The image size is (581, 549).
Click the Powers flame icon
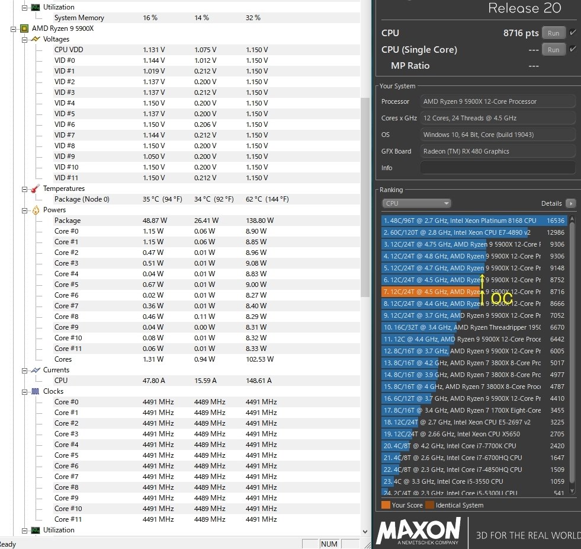click(x=36, y=210)
